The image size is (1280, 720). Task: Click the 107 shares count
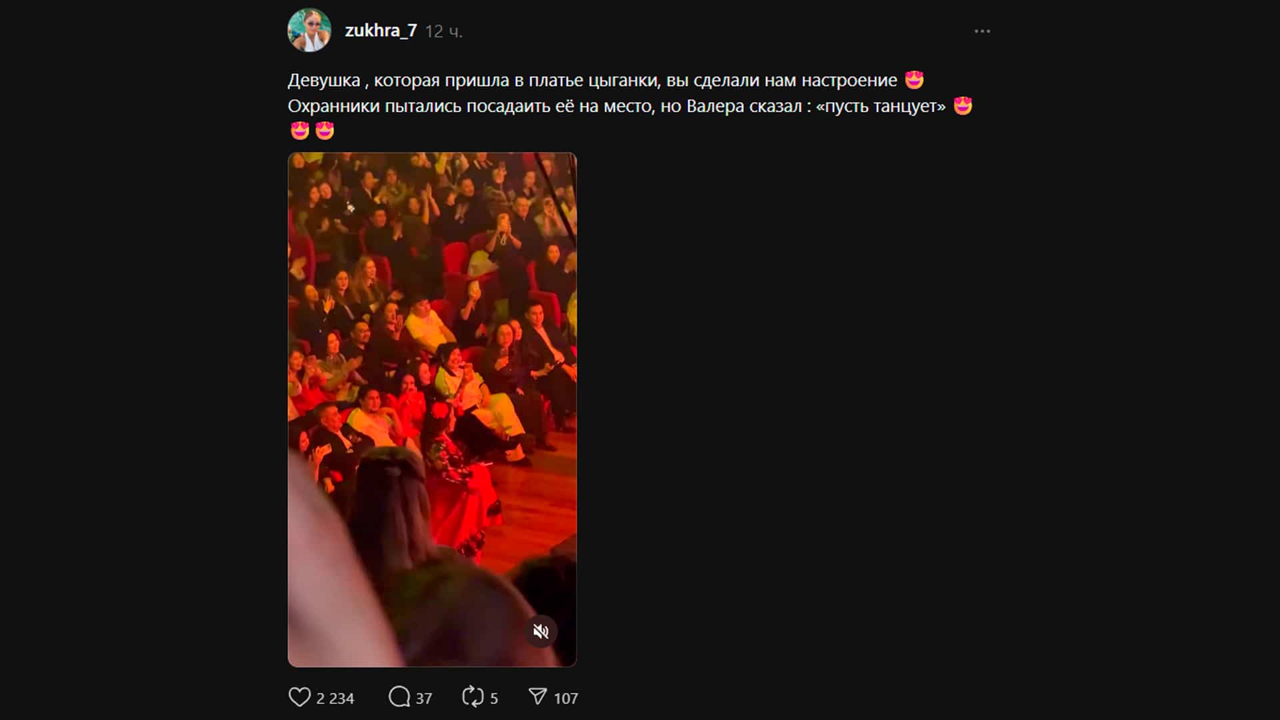(x=566, y=699)
